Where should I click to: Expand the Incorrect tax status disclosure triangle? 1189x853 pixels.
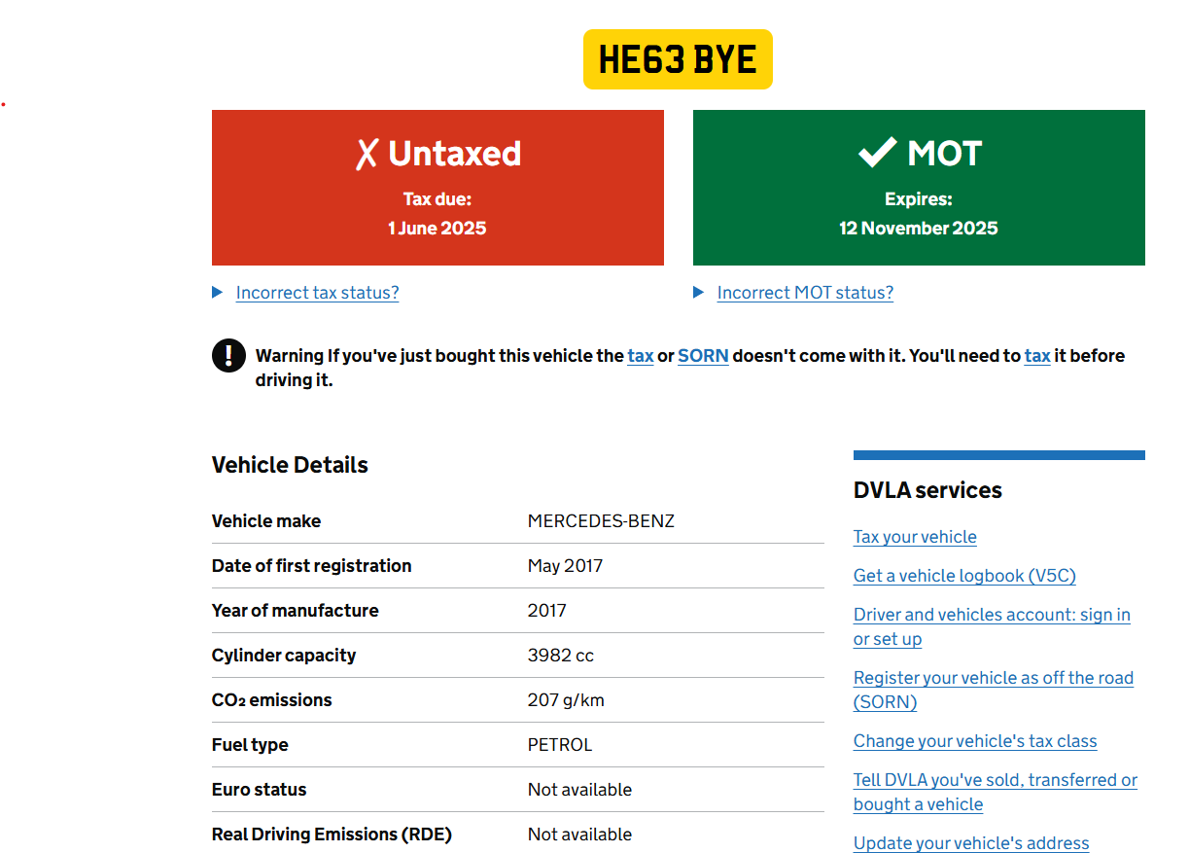[x=218, y=293]
